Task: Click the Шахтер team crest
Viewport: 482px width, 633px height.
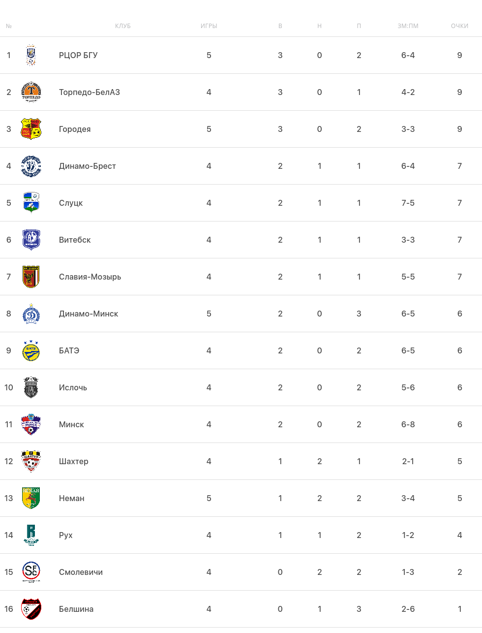Action: [x=31, y=461]
